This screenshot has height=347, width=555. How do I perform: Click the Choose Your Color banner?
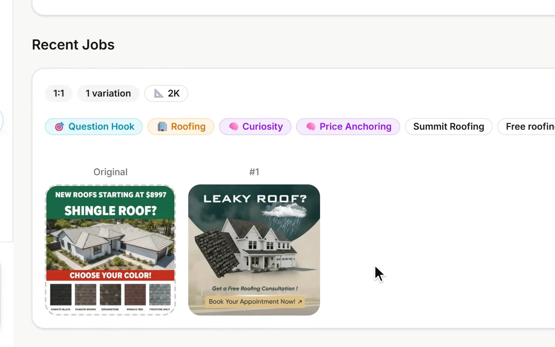tap(110, 275)
